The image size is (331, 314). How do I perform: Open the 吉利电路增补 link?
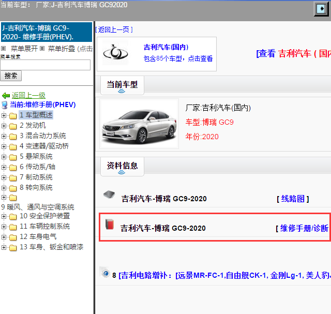224,275
